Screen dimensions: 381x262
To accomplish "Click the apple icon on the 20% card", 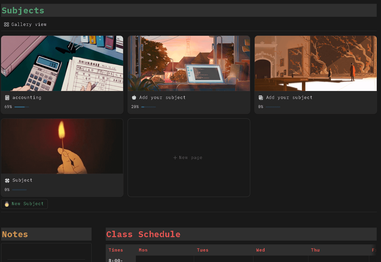I will pos(134,98).
